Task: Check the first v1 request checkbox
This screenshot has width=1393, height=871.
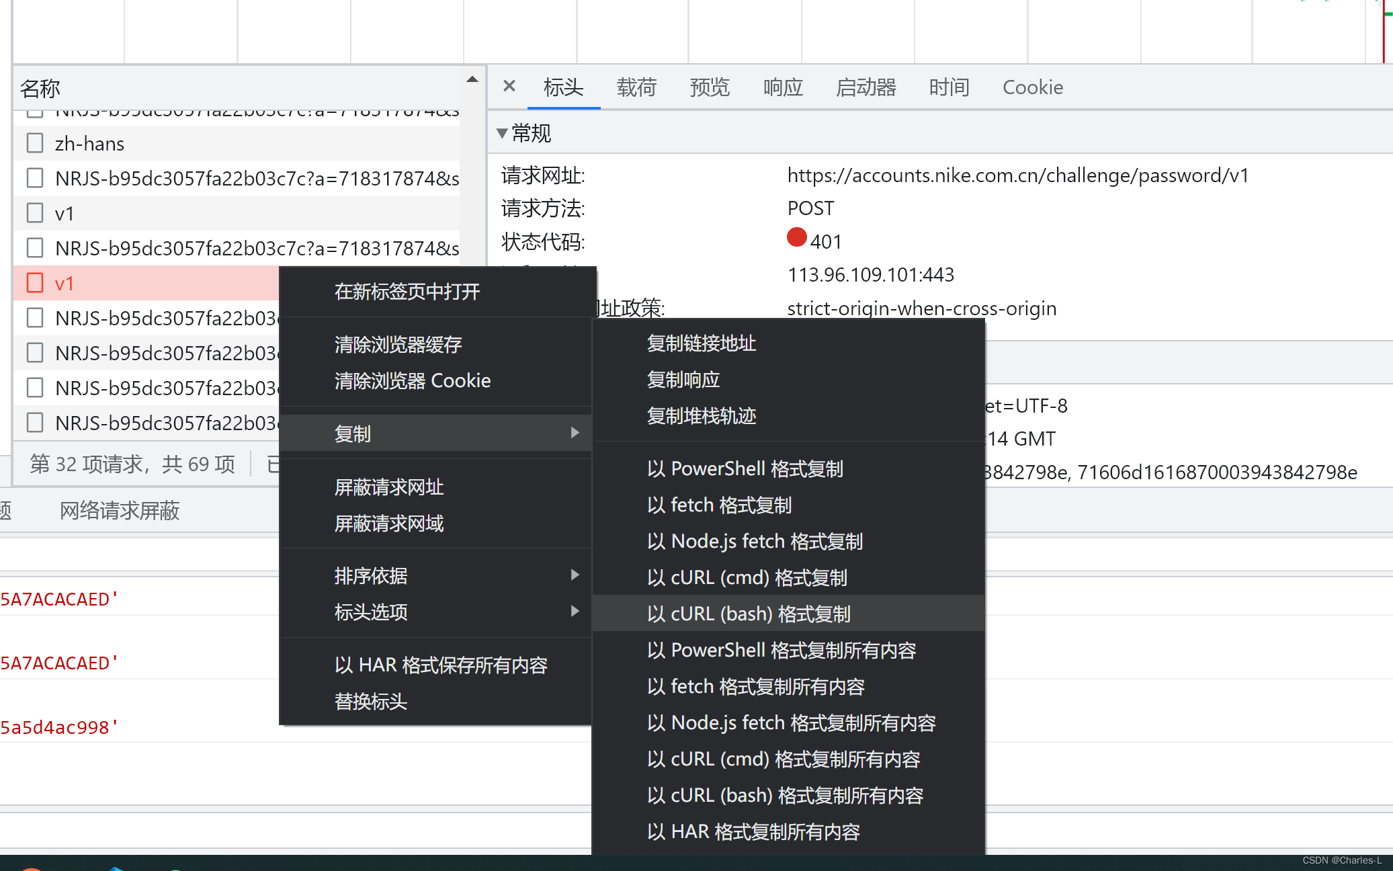Action: [x=35, y=213]
